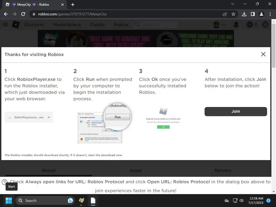Viewport: 276px width, 207px height.
Task: Click the browser forward arrow
Action: 15,14
